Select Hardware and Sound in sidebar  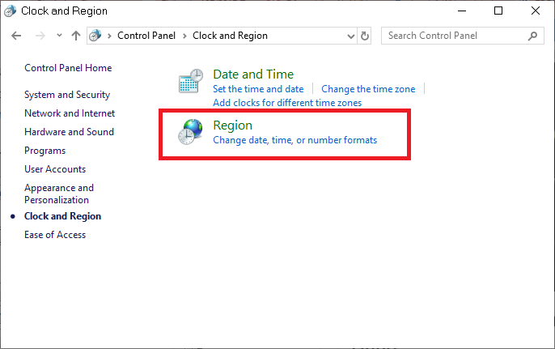click(69, 132)
